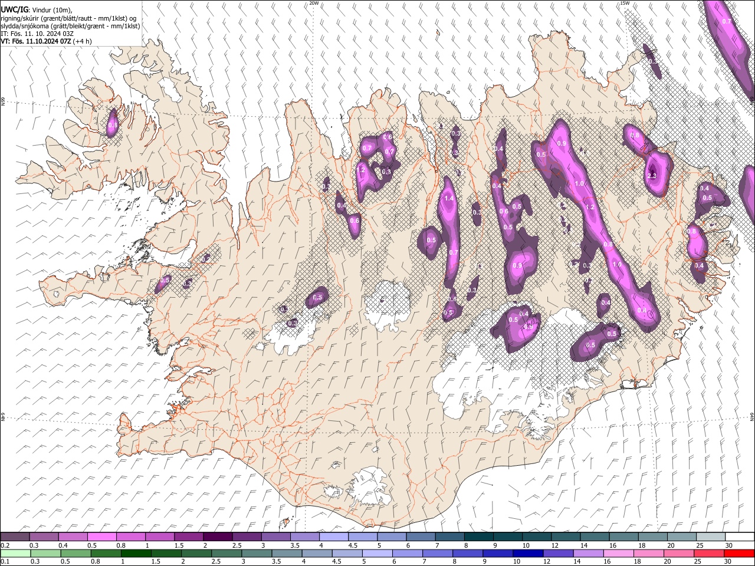
Task: Click the '15W' longitude label
Action: (624, 3)
